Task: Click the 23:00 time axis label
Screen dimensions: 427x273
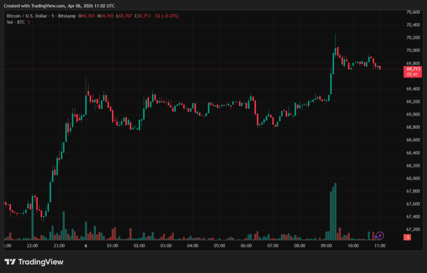Action: click(59, 246)
